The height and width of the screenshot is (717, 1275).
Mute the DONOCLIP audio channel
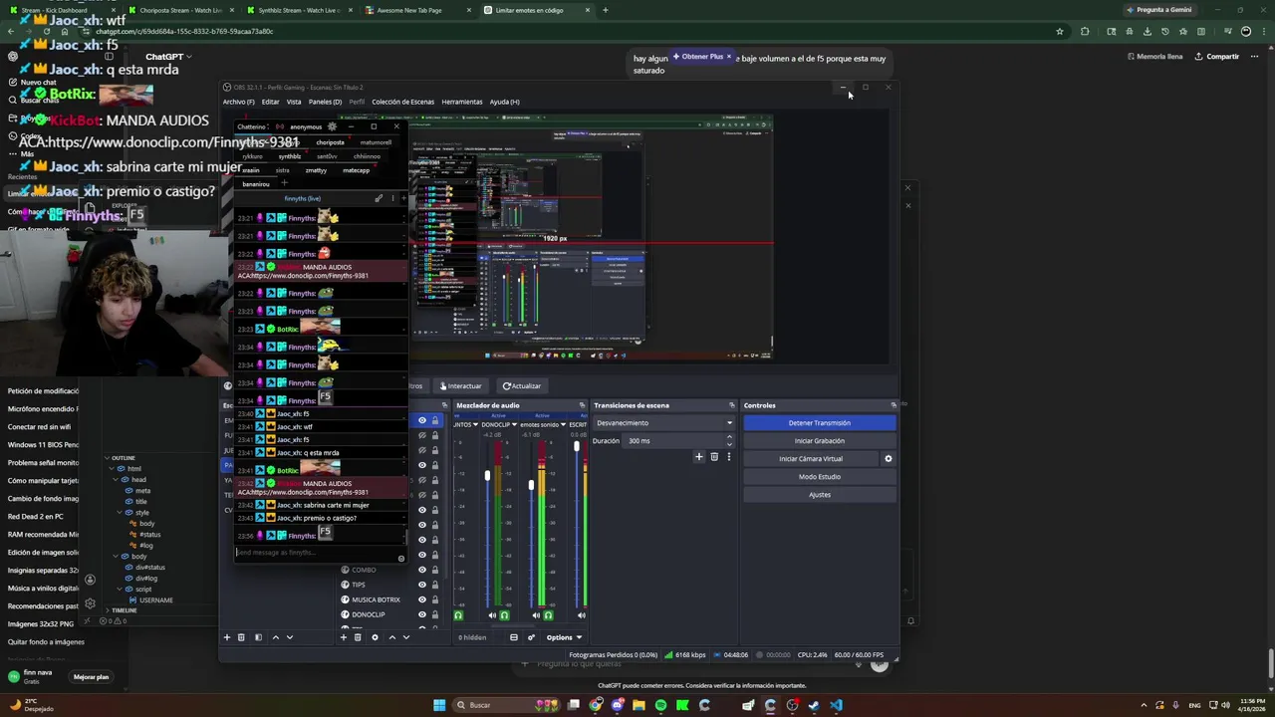coord(492,615)
